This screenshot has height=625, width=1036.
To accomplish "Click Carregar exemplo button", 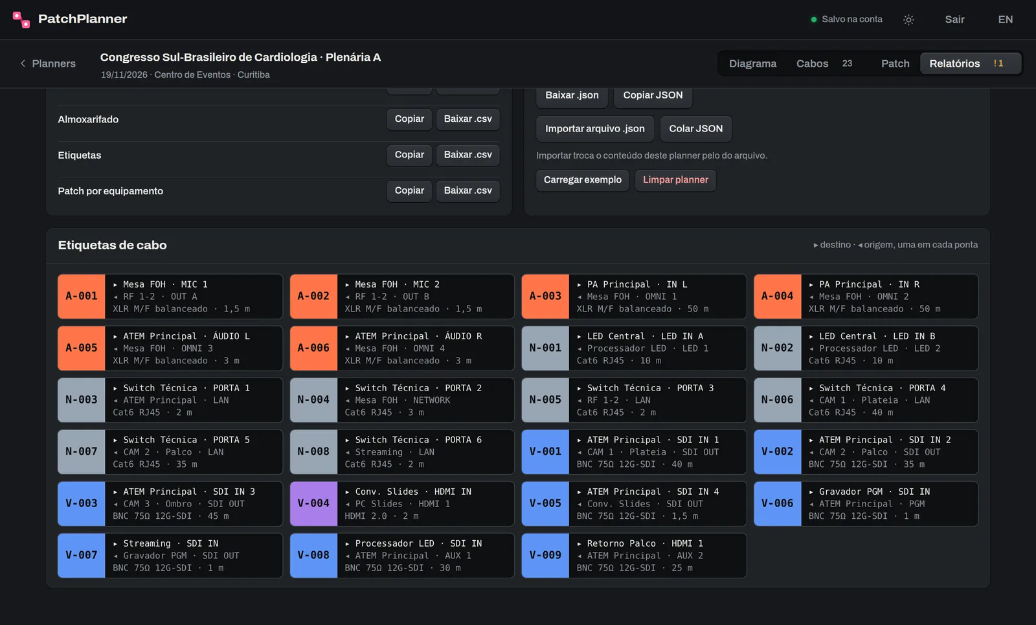I will coord(582,180).
